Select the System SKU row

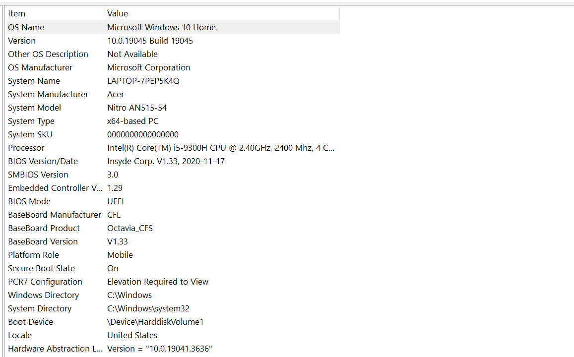(173, 134)
